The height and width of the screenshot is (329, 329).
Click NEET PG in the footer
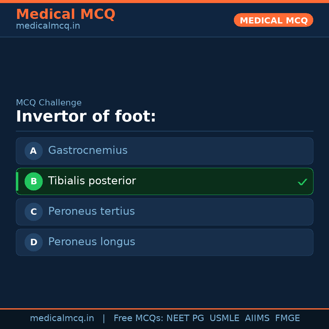tap(185, 318)
